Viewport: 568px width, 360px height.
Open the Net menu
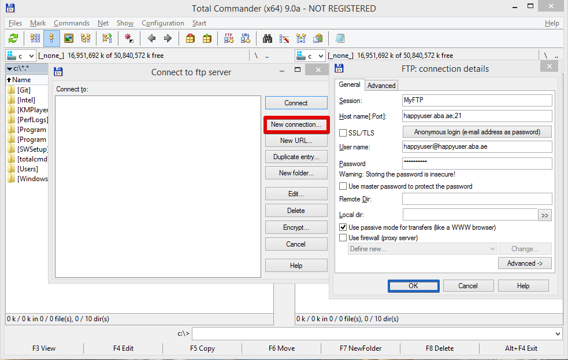103,23
